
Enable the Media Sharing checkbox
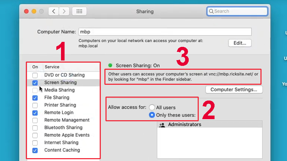coord(35,90)
